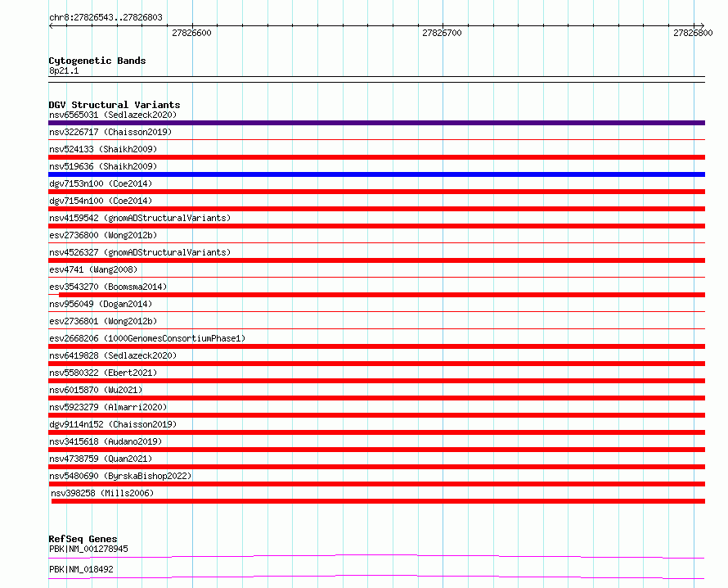
Task: Click the red bar under nsv398258
Action: click(x=378, y=501)
